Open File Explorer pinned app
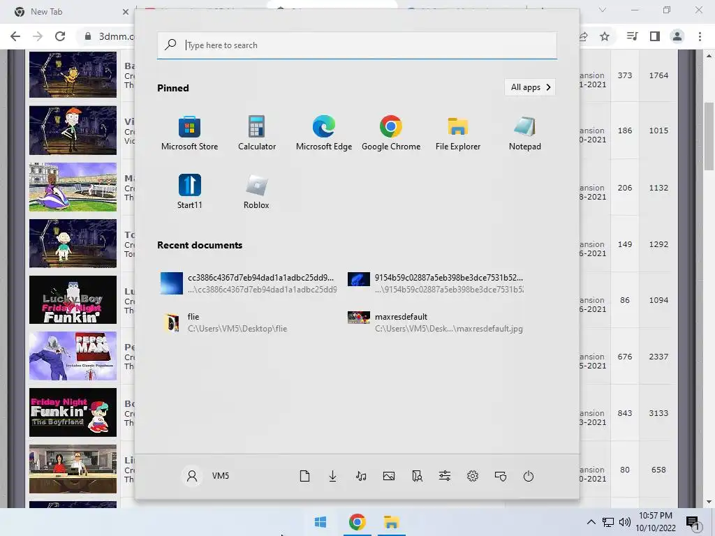Screen dimensions: 715x536 tap(458, 133)
